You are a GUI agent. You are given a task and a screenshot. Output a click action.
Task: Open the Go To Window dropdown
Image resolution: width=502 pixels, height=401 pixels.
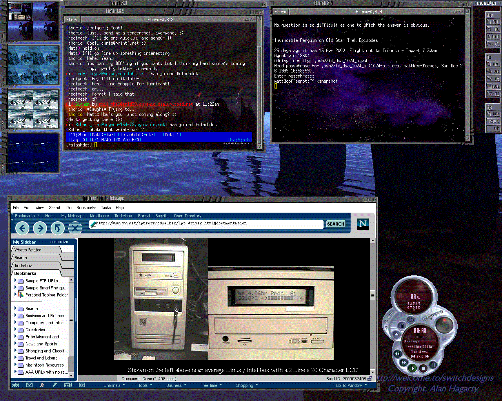pyautogui.click(x=351, y=385)
